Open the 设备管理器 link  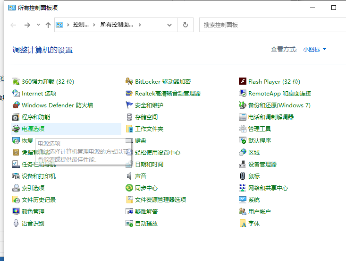coord(262,164)
